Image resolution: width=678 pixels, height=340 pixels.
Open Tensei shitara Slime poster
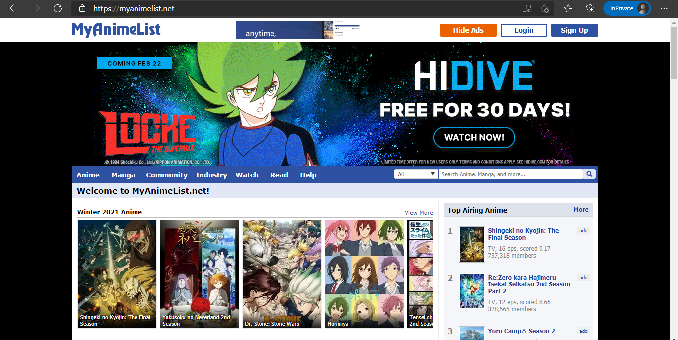(x=420, y=274)
